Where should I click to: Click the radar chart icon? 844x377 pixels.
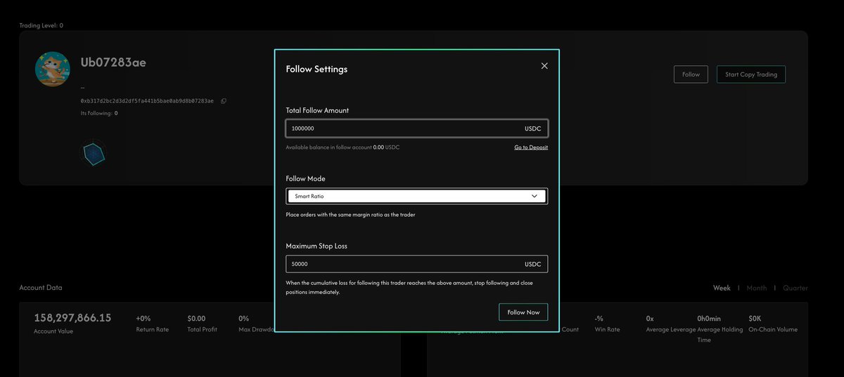click(94, 154)
